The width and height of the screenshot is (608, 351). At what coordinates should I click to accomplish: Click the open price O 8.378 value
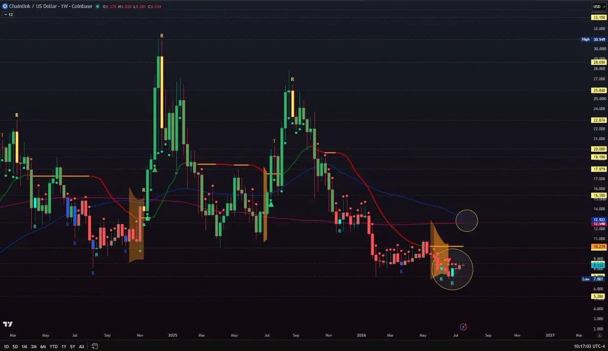[110, 7]
